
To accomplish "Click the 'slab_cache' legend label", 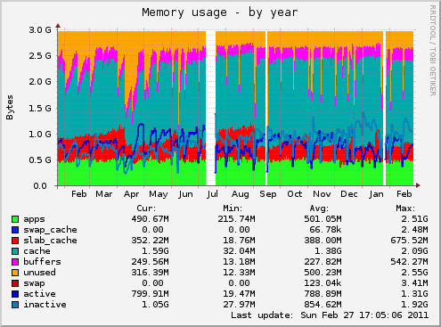I will point(50,241).
